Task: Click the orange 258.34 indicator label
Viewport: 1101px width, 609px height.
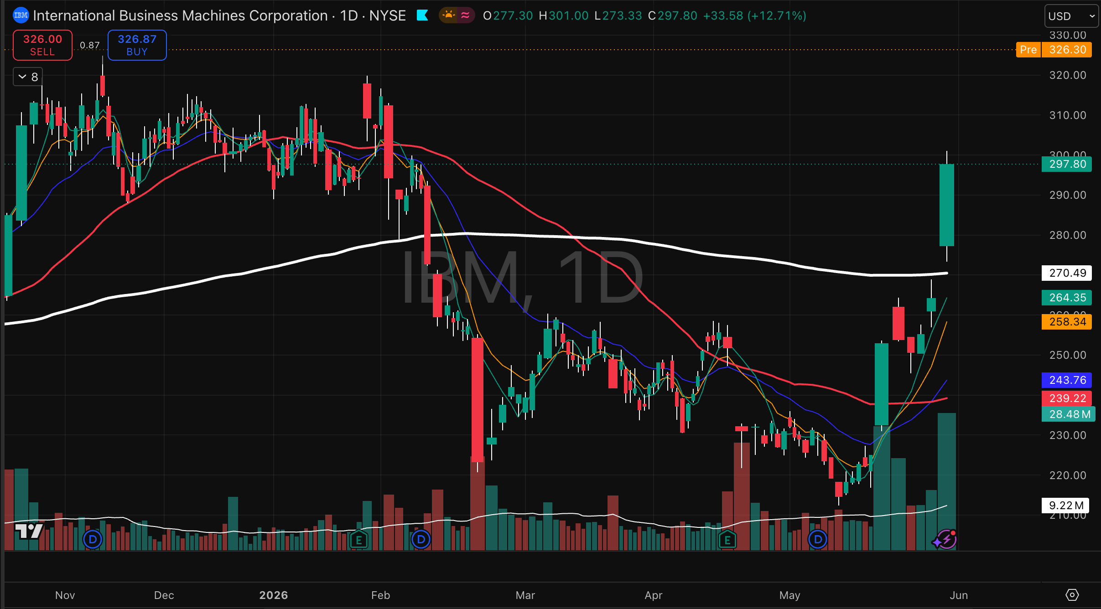Action: [x=1067, y=322]
